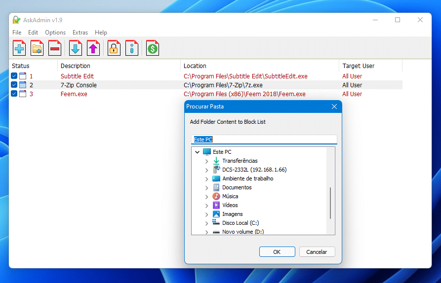Click the Imagens picture icon
Screen dimensions: 441x283
(x=216, y=214)
